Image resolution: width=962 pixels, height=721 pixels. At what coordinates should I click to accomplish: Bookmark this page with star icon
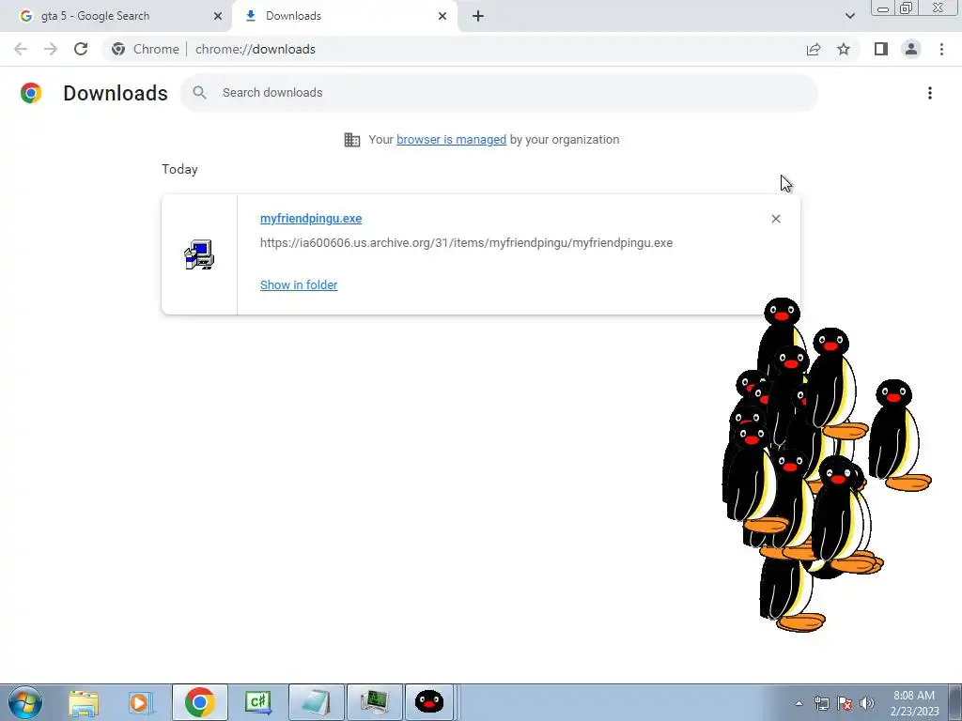tap(844, 49)
